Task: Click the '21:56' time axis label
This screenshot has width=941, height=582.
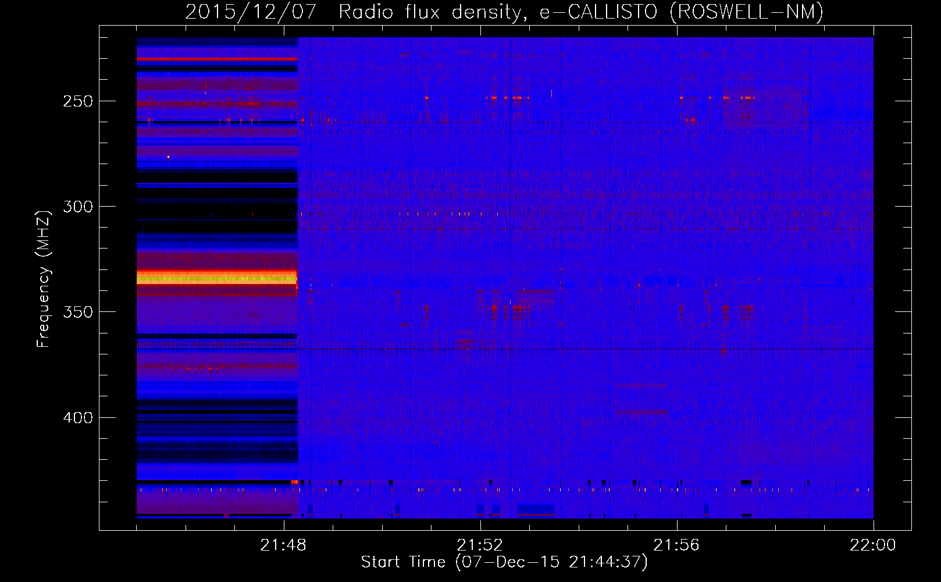Action: [x=676, y=545]
